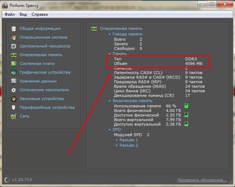Screen dimensions: 235x187
Task: Click the RAM stick icon in sidebar
Action: pyautogui.click(x=14, y=55)
